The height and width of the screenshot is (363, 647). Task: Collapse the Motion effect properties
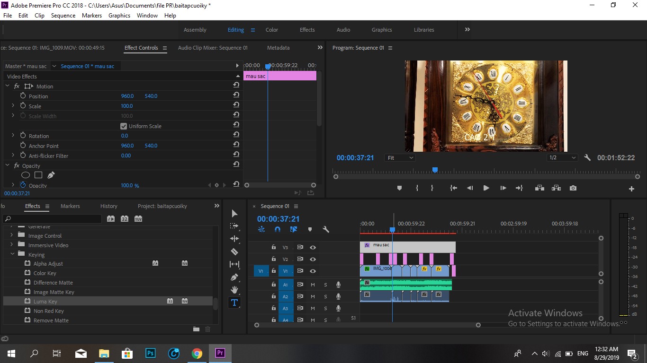click(x=8, y=86)
